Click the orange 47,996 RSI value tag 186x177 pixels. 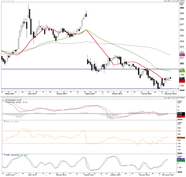point(181,138)
